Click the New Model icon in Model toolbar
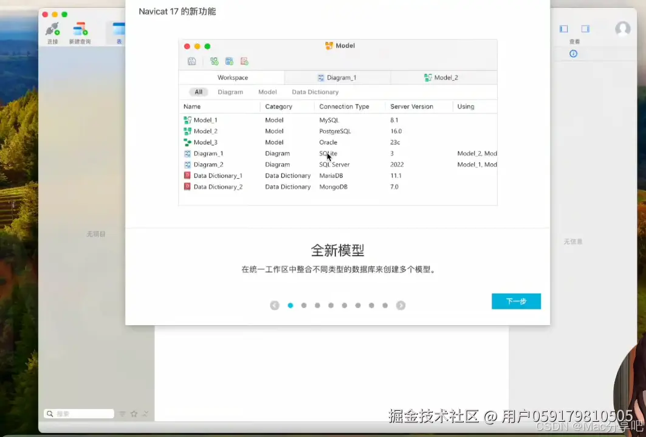This screenshot has width=646, height=437. (215, 61)
